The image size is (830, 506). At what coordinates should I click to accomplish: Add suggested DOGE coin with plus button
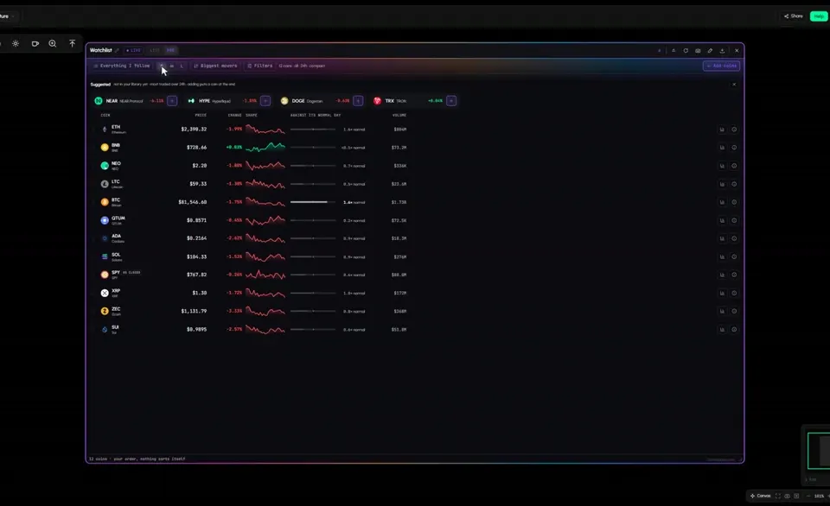tap(358, 100)
